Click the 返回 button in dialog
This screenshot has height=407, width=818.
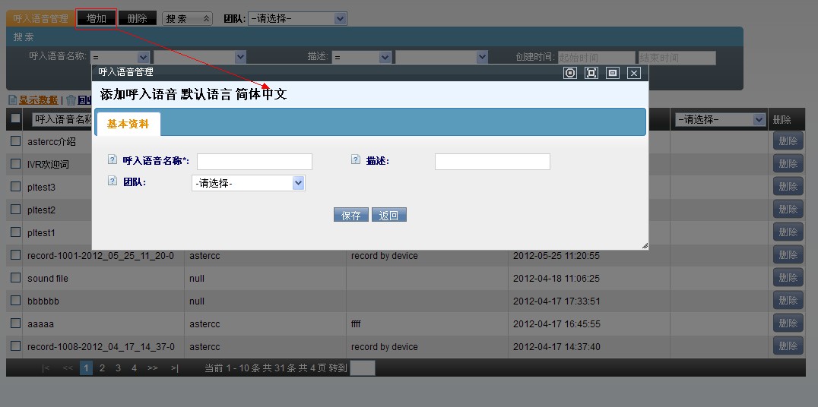pyautogui.click(x=389, y=215)
